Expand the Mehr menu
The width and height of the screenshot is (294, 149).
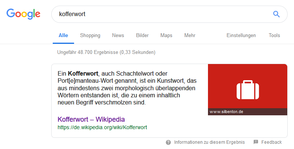click(190, 36)
